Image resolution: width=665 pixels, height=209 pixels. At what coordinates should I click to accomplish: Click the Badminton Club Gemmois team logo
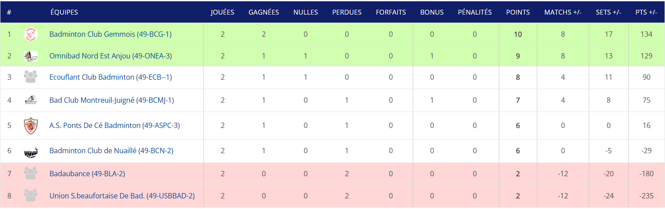pyautogui.click(x=31, y=34)
